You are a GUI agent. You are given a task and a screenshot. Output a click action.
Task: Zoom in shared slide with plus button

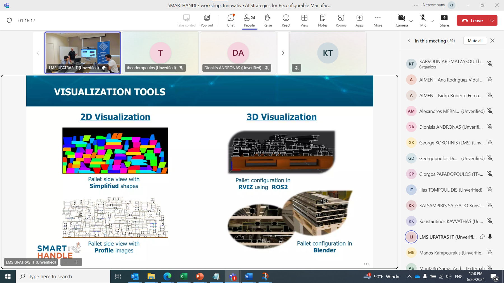tap(76, 262)
